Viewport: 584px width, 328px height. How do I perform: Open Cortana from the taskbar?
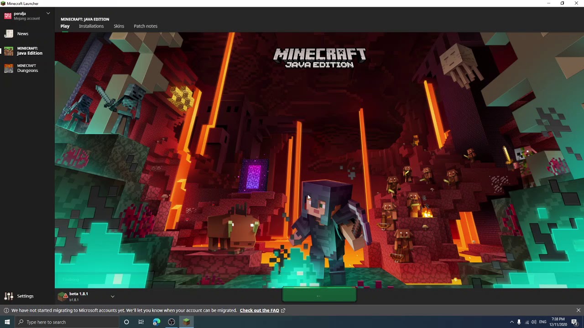point(126,322)
